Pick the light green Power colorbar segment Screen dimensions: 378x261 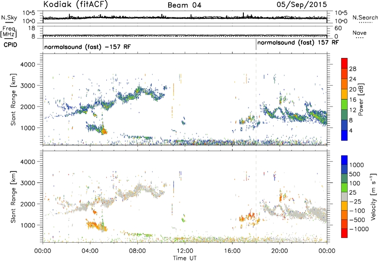click(x=344, y=105)
